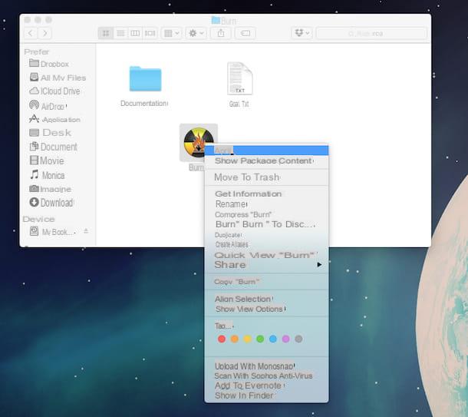Image resolution: width=468 pixels, height=417 pixels.
Task: Choose Quick View "Burn"
Action: tap(266, 255)
